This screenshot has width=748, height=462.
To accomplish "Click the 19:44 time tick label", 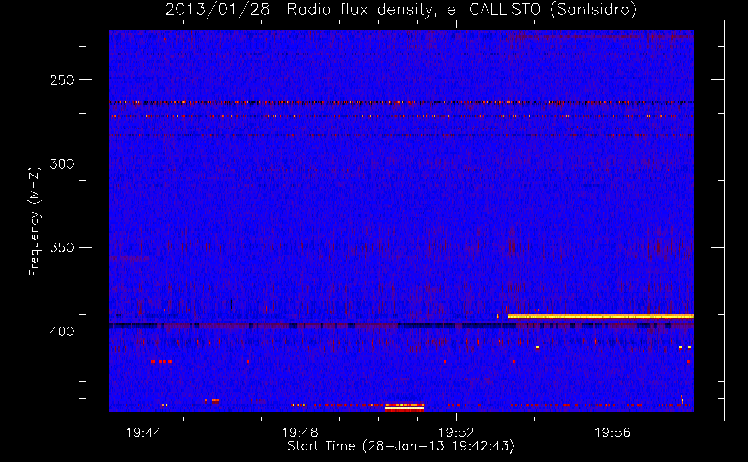I will point(144,432).
